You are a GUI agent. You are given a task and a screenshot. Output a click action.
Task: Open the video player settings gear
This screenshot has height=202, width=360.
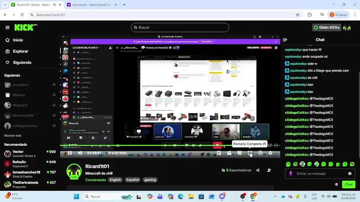click(x=270, y=153)
